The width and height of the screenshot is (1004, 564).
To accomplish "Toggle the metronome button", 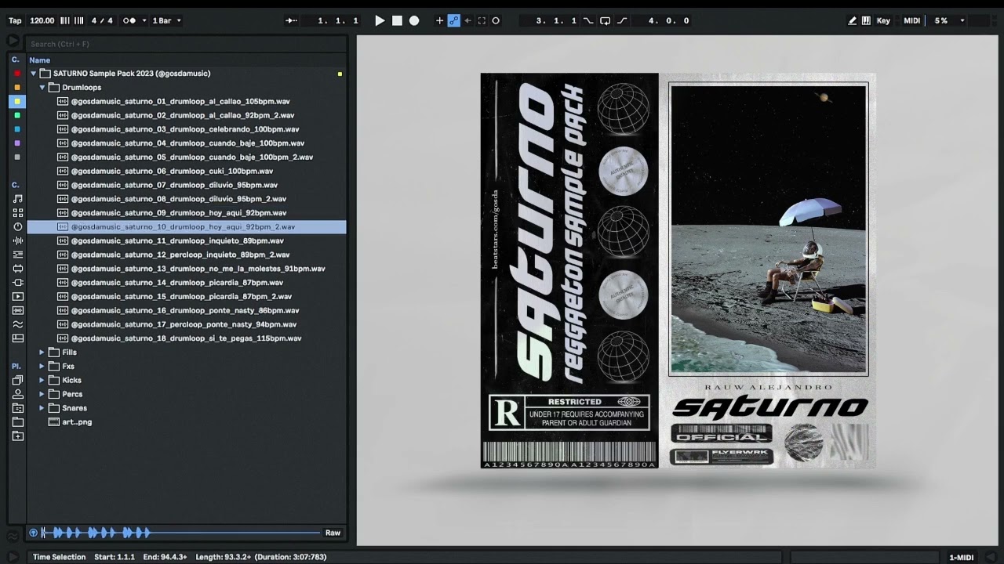I will [129, 21].
